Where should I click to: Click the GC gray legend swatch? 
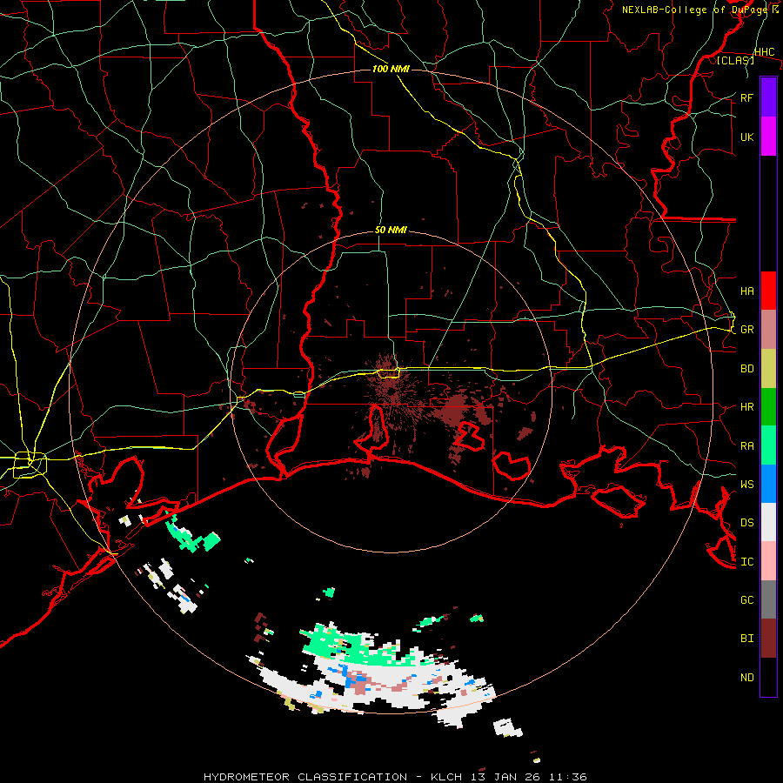coord(768,599)
